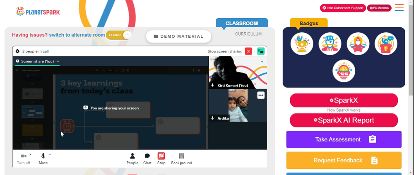Mute the microphone
Image resolution: width=414 pixels, height=175 pixels.
(x=43, y=158)
